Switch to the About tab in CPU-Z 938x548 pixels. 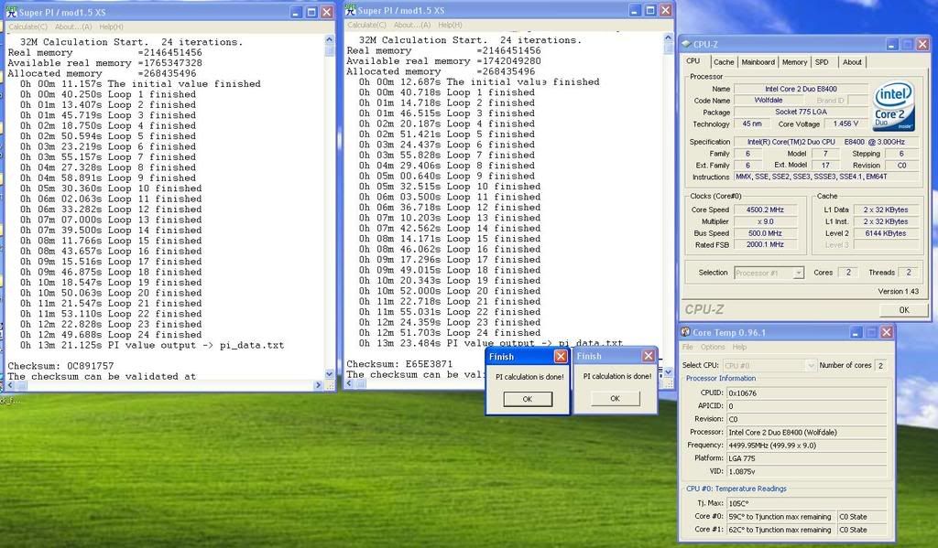[852, 62]
